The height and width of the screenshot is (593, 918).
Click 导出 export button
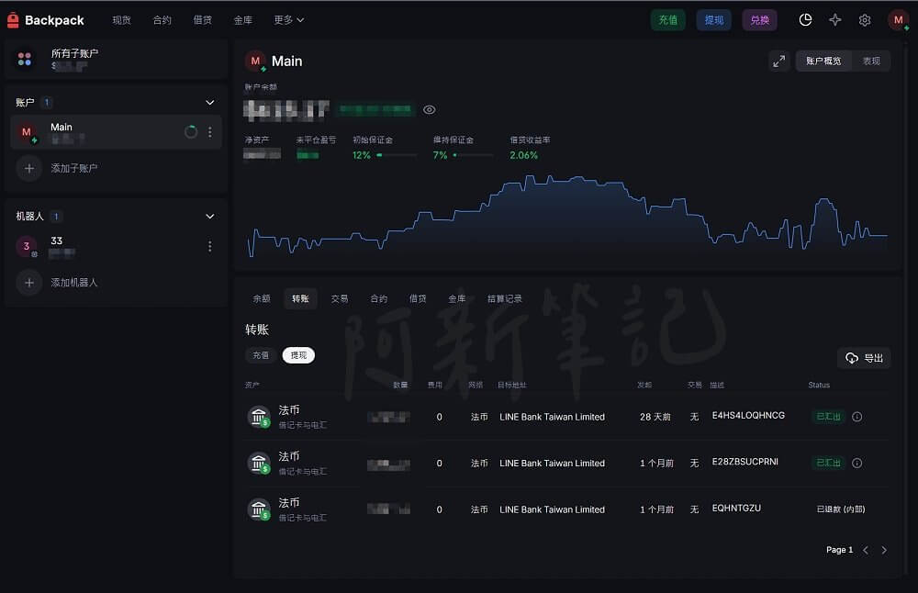pyautogui.click(x=864, y=358)
